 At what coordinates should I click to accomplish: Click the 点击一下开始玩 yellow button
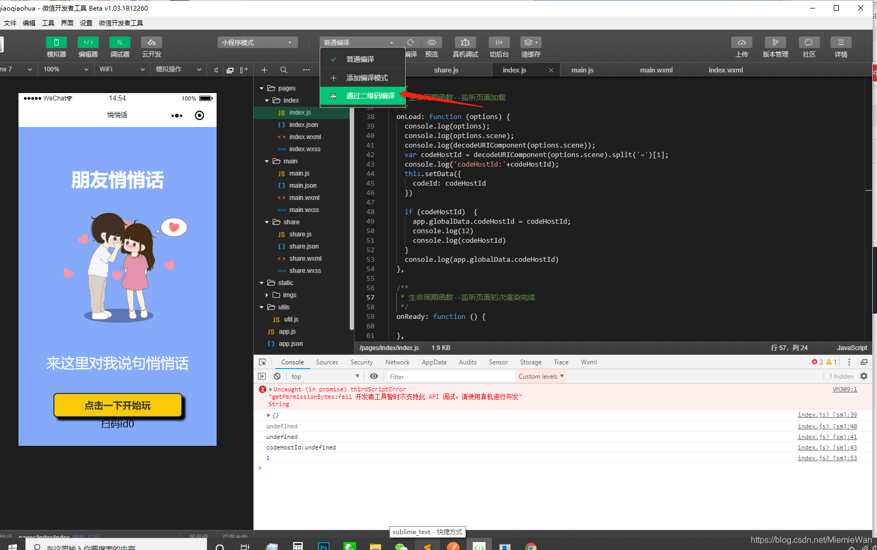118,406
